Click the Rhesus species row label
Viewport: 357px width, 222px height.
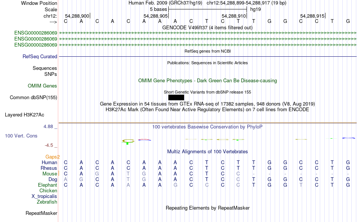pyautogui.click(x=49, y=168)
